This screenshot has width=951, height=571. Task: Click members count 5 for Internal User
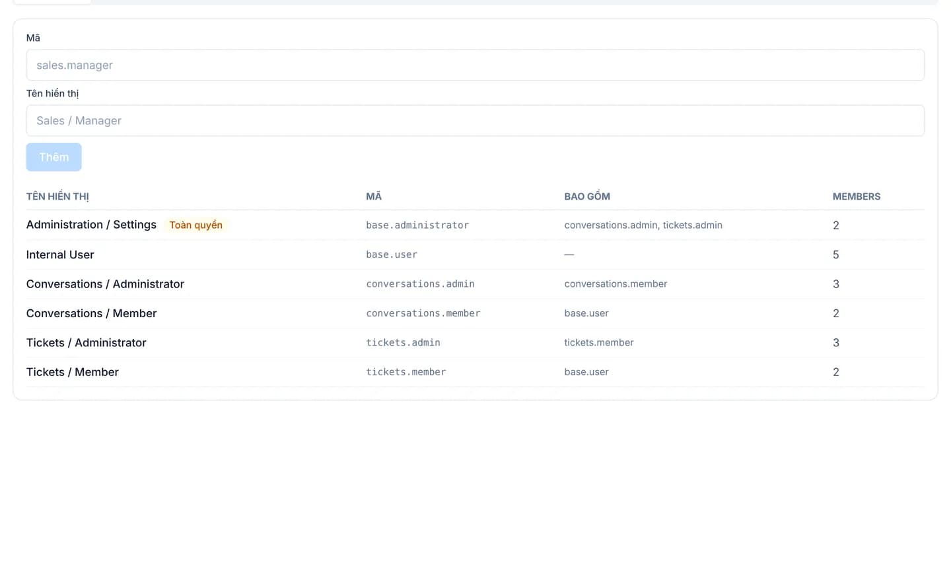[836, 254]
